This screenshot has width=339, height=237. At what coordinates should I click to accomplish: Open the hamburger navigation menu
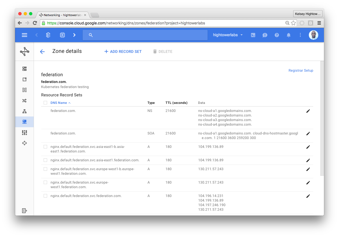tap(25, 35)
